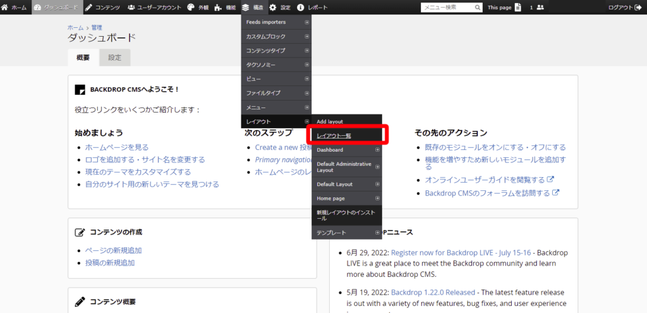Expand the コンテンツタイプ submenu arrow

click(x=306, y=51)
